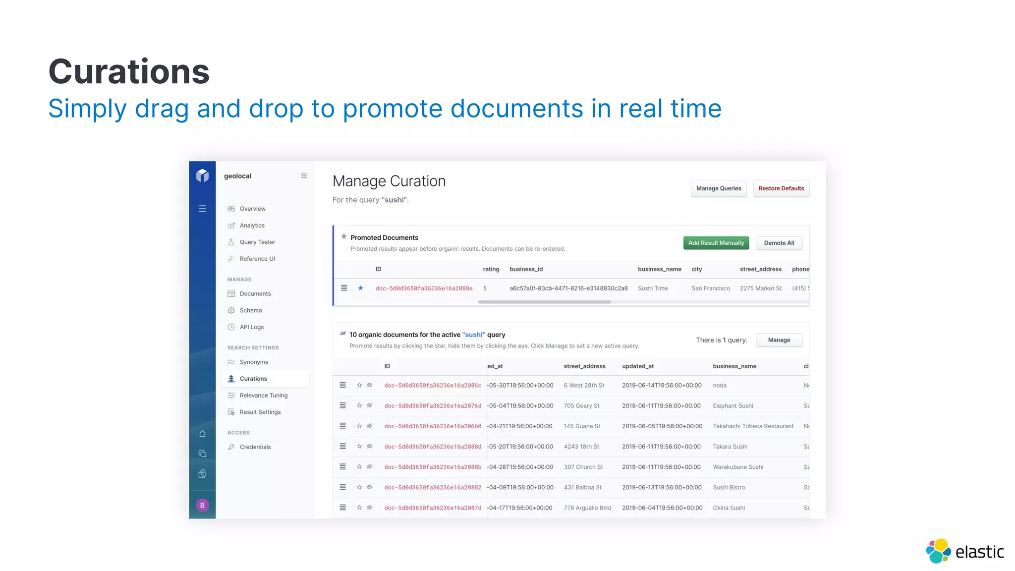The height and width of the screenshot is (571, 1015).
Task: Click the 2275 Market St address cell
Action: 761,288
